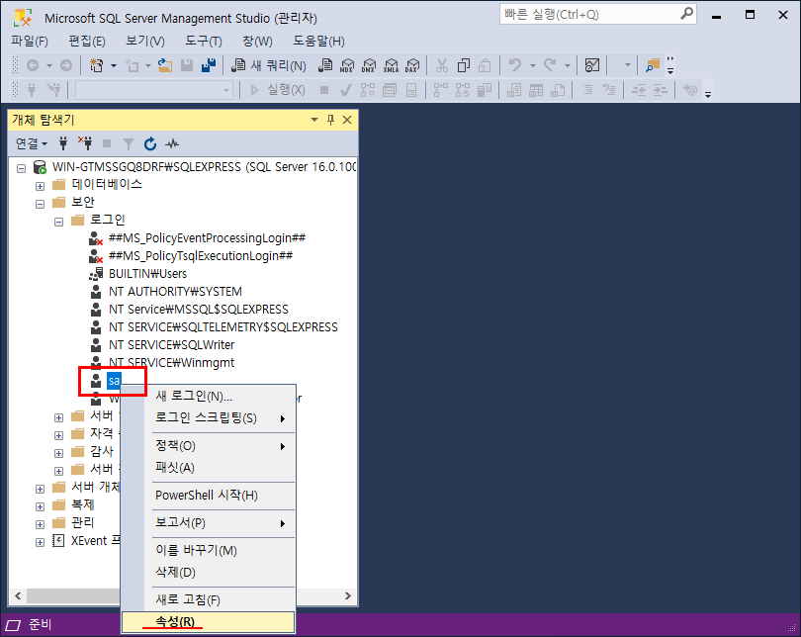Image resolution: width=801 pixels, height=637 pixels.
Task: Pin the Object Explorer panel
Action: 330,120
